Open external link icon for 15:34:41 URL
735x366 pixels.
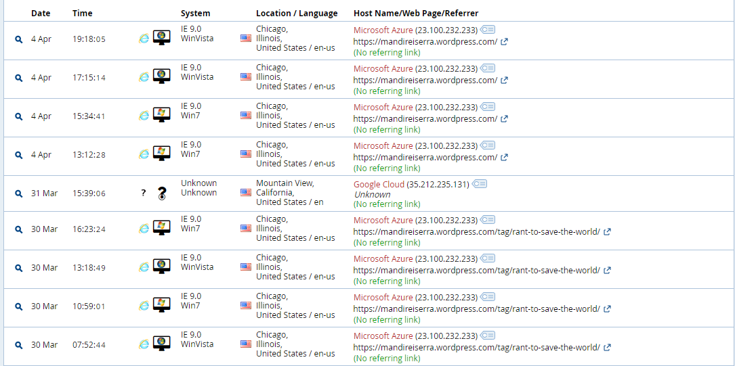(x=505, y=119)
